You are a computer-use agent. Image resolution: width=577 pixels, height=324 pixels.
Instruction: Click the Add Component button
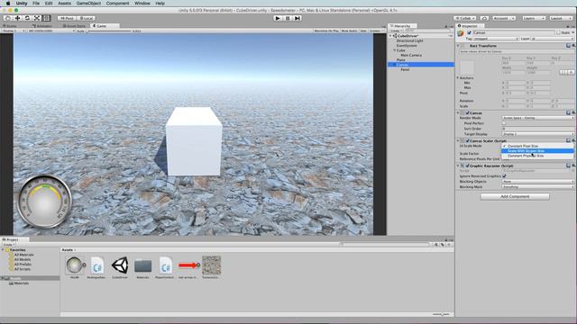(x=515, y=196)
